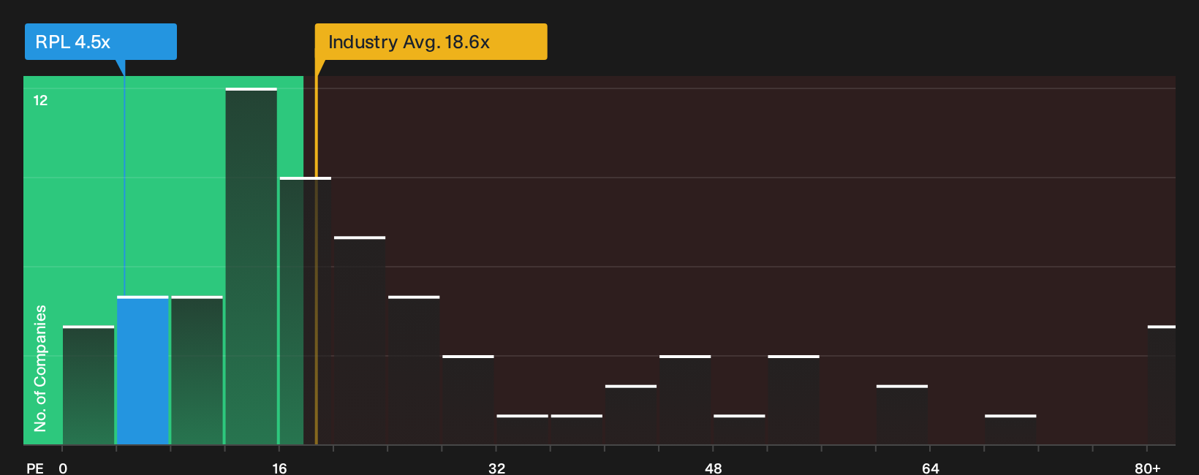The image size is (1199, 475).
Task: Select the tallest histogram bar near PE 12-16
Action: 251,266
